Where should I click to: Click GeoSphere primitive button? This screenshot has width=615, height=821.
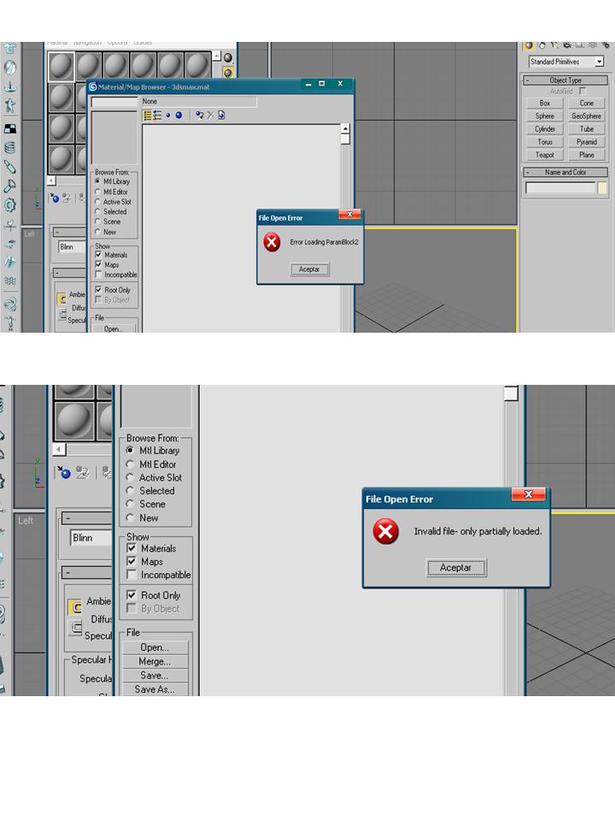pos(586,116)
